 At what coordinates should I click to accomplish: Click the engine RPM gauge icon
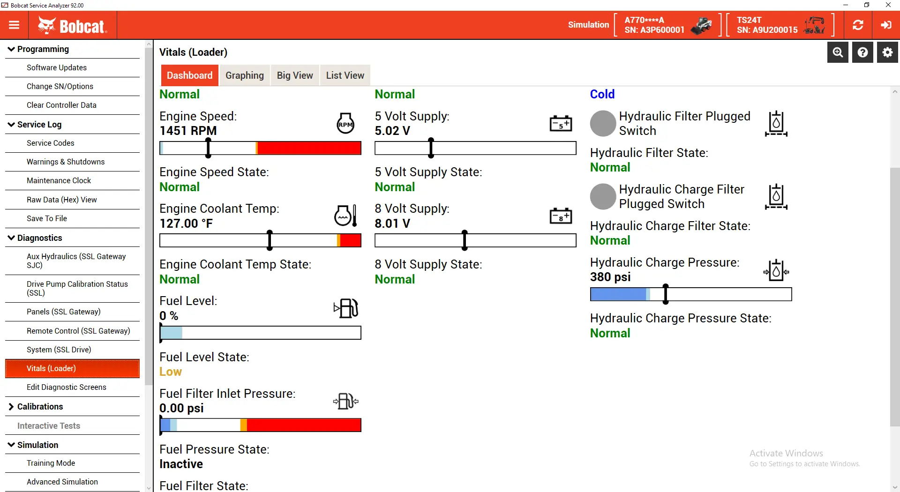point(345,124)
